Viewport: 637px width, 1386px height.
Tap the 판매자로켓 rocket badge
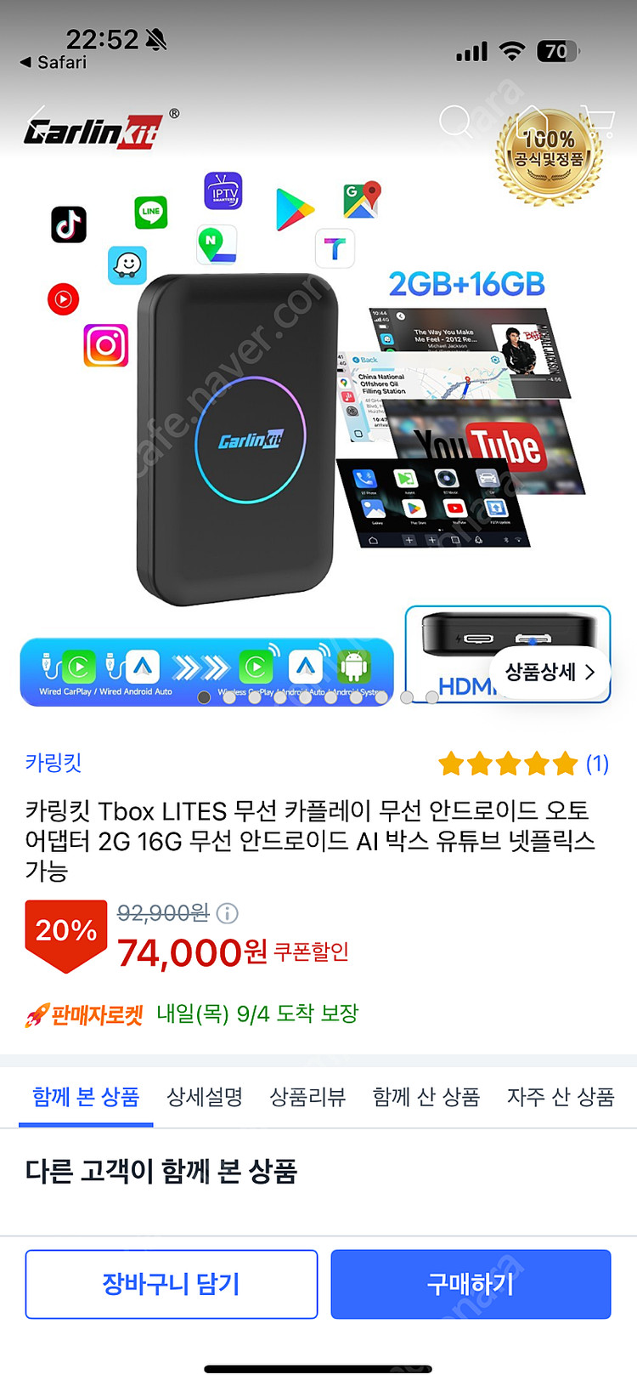click(84, 1014)
